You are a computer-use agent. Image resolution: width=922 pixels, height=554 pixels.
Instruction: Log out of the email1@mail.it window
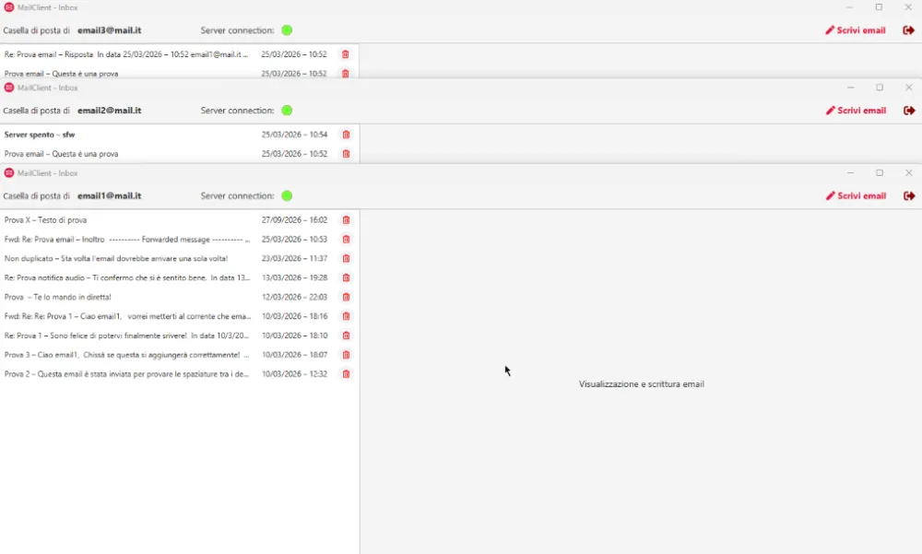909,195
